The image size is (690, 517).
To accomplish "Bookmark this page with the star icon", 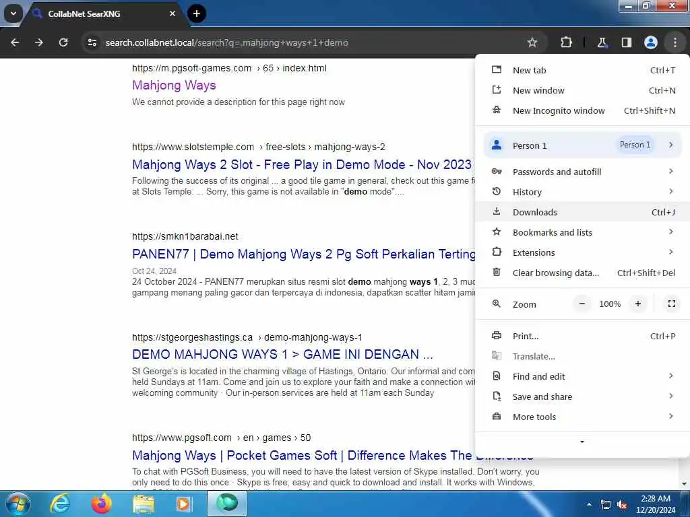I will pos(532,42).
